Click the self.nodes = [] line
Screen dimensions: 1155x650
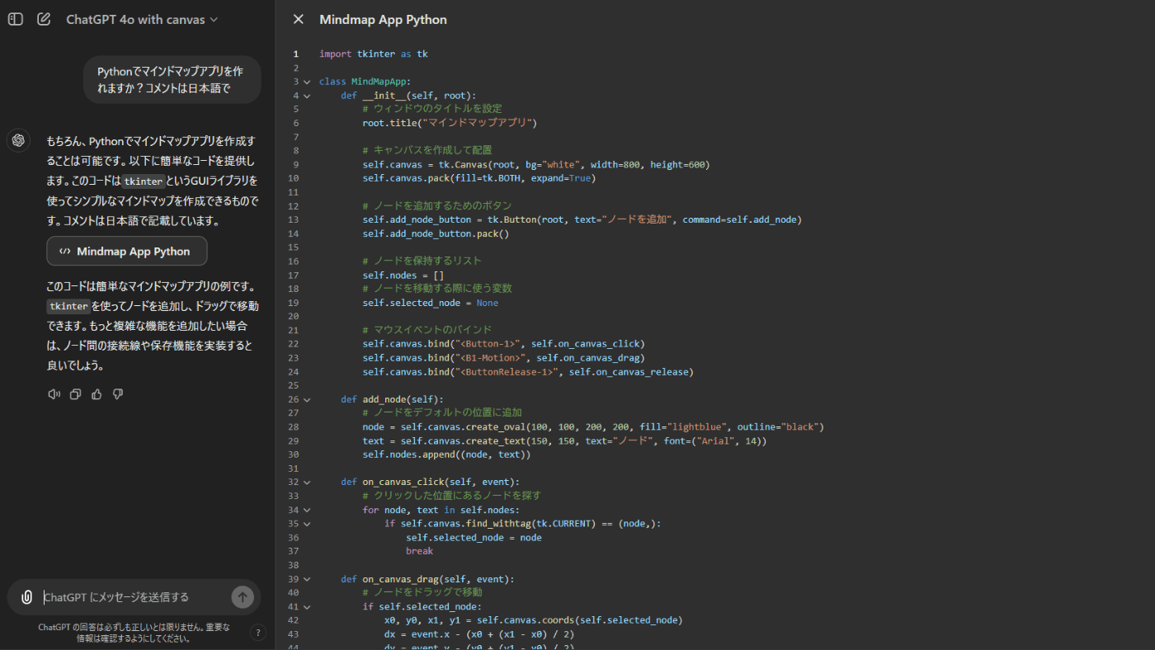(x=403, y=275)
